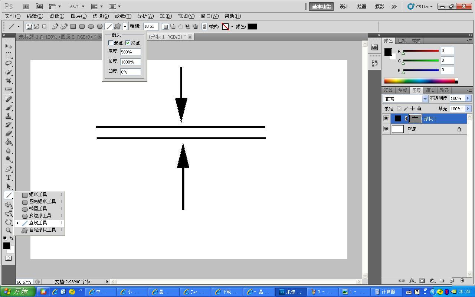The width and height of the screenshot is (475, 297).
Task: Switch to the 摄影 workspace
Action: [x=380, y=7]
